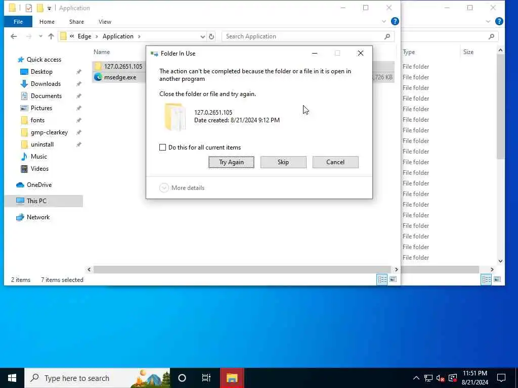Click the taskbar search box

click(98, 378)
